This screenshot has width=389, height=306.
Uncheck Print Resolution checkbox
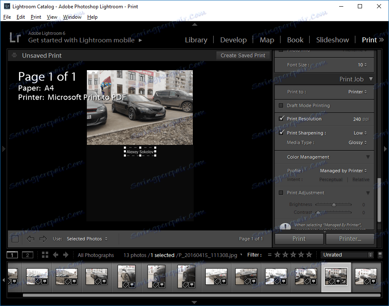pyautogui.click(x=281, y=119)
